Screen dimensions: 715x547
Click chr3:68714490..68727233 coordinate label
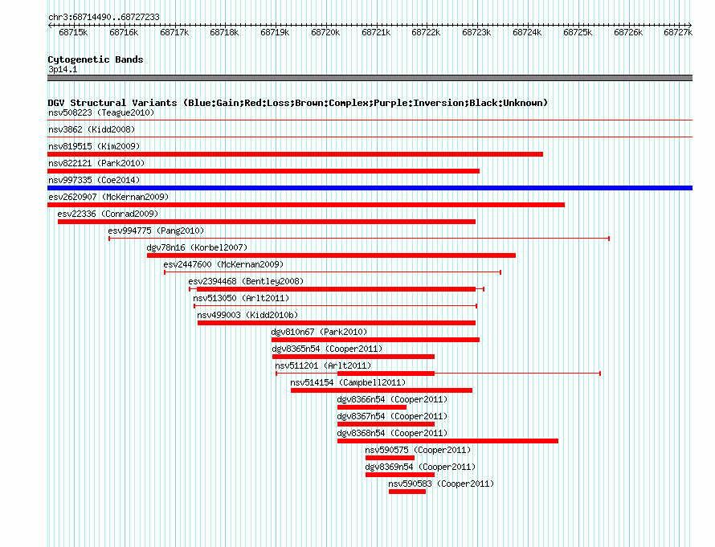pos(104,17)
